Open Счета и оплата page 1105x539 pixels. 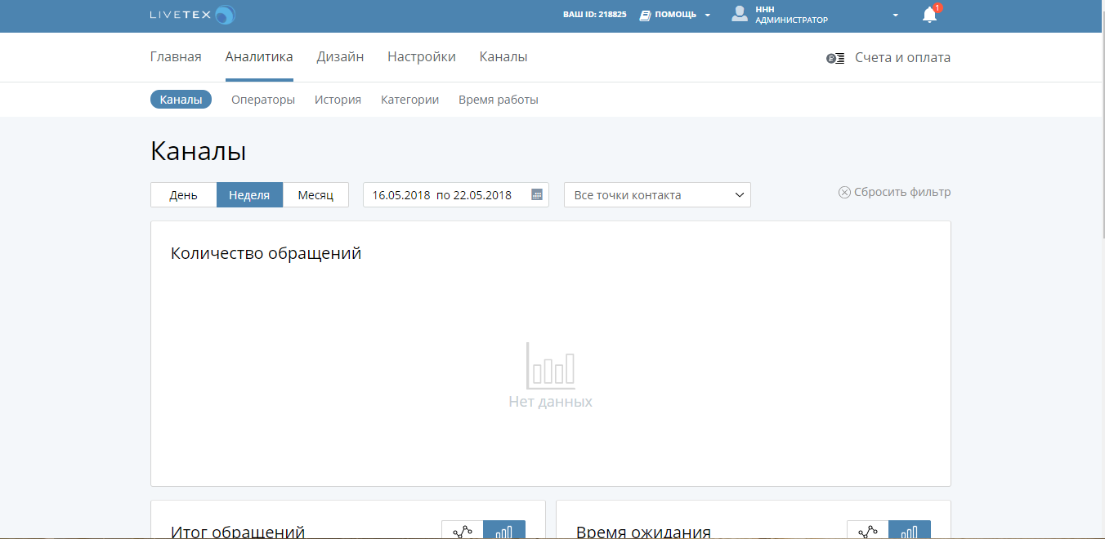[x=901, y=57]
